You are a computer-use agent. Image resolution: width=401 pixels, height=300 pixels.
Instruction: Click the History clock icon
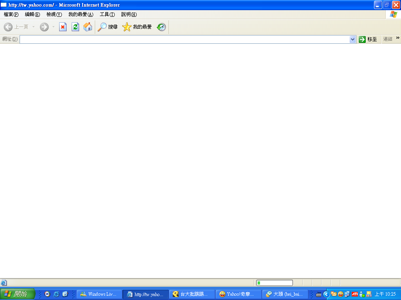coord(161,27)
